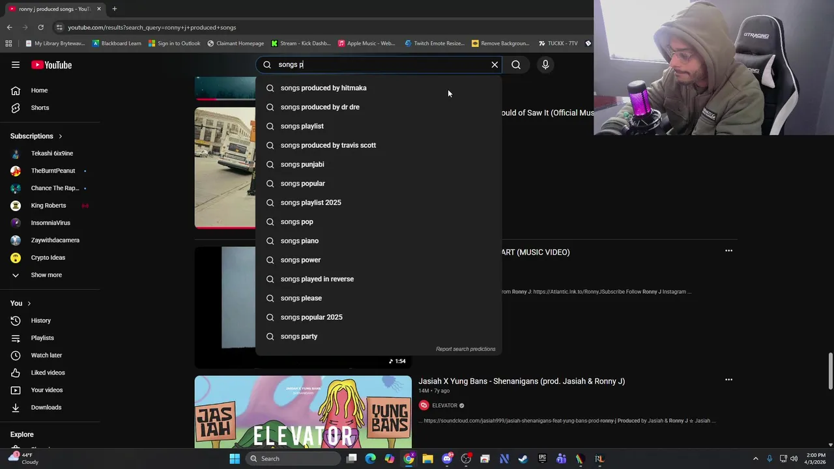This screenshot has width=834, height=469.
Task: Reload the page in Chrome
Action: coord(40,27)
